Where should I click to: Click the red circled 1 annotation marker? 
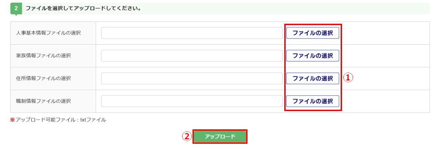349,78
